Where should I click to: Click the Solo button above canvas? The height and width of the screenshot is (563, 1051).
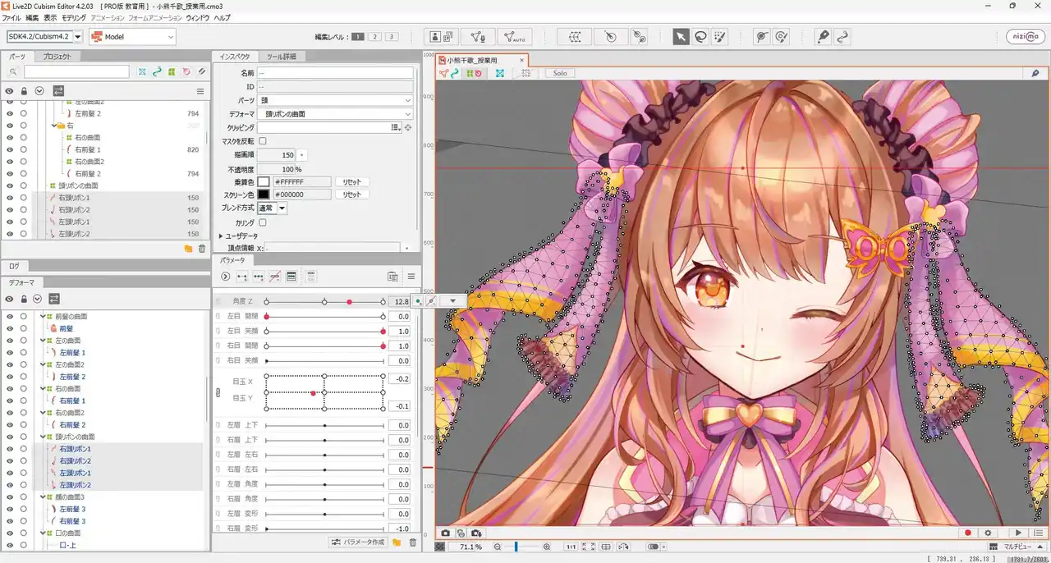coord(559,73)
